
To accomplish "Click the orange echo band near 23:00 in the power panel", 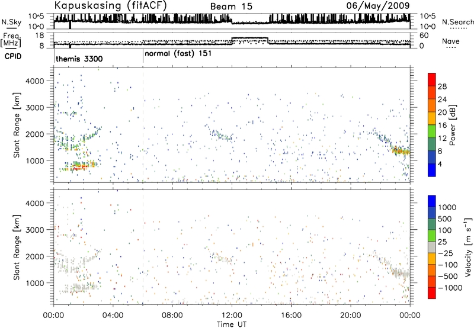I will 401,150.
